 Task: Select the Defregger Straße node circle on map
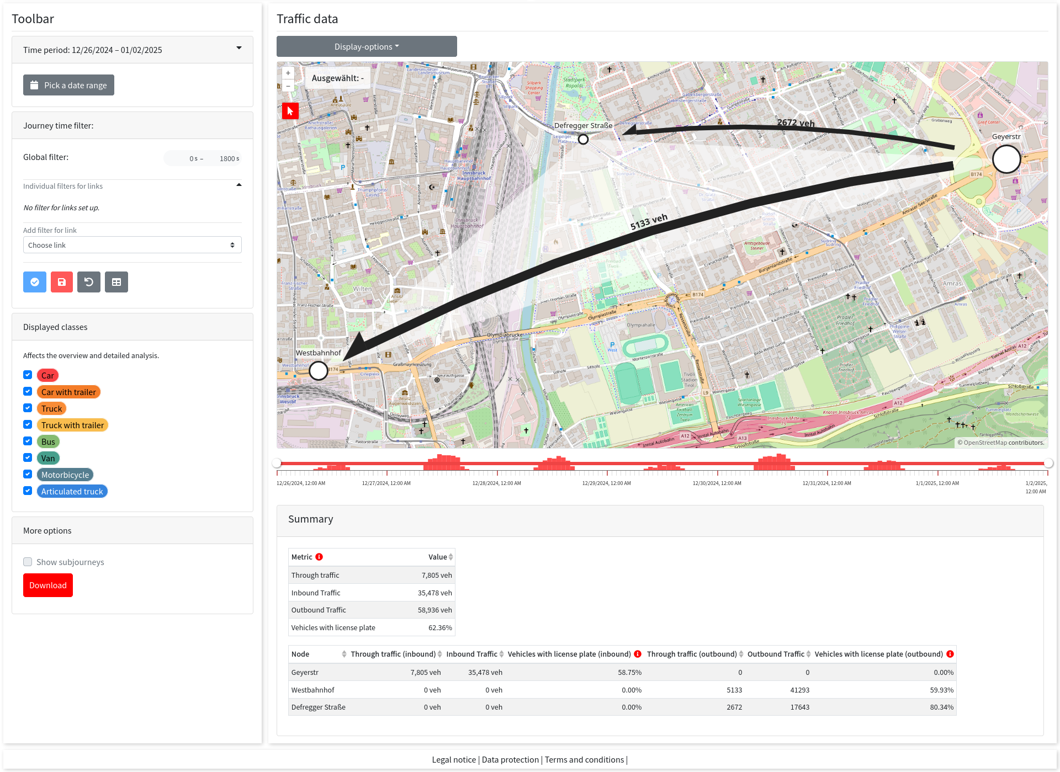583,139
